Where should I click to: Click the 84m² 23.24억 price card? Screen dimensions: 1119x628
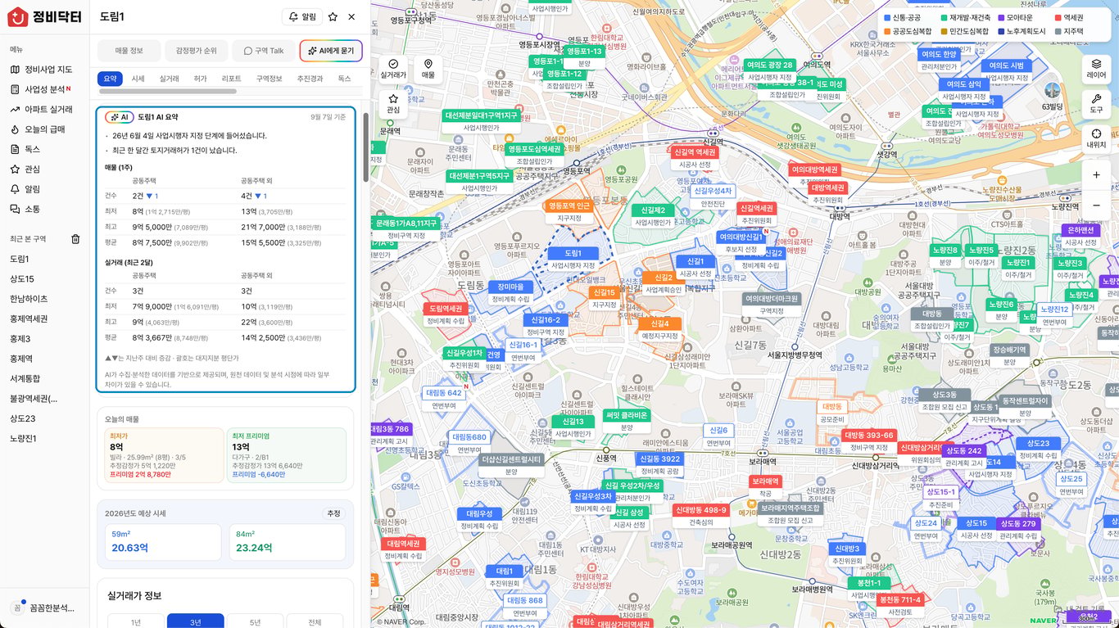click(288, 542)
